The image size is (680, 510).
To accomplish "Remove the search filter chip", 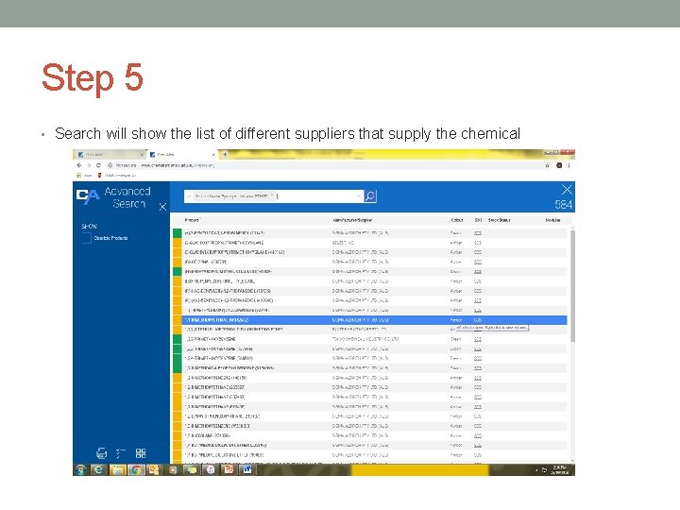I will [272, 196].
